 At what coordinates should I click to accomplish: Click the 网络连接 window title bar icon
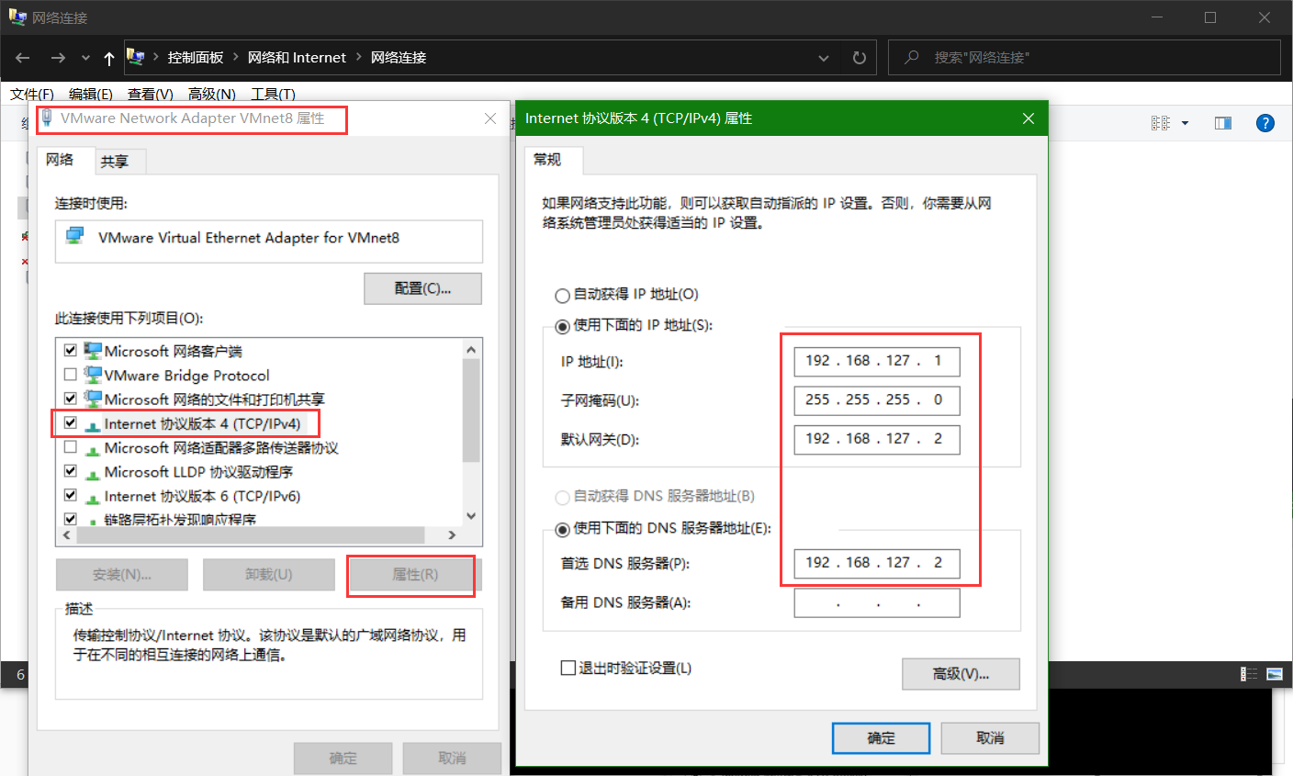[17, 17]
